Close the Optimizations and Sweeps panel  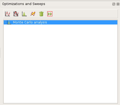118,4
